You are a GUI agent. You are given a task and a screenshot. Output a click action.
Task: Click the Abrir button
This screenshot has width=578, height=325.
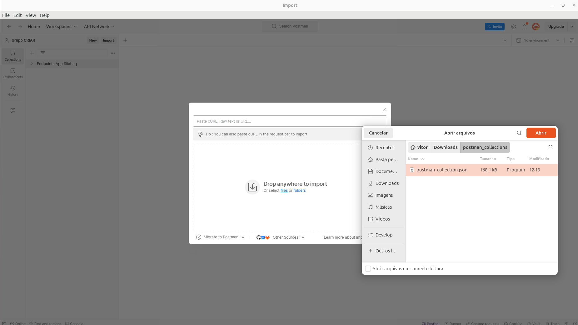[x=541, y=133]
